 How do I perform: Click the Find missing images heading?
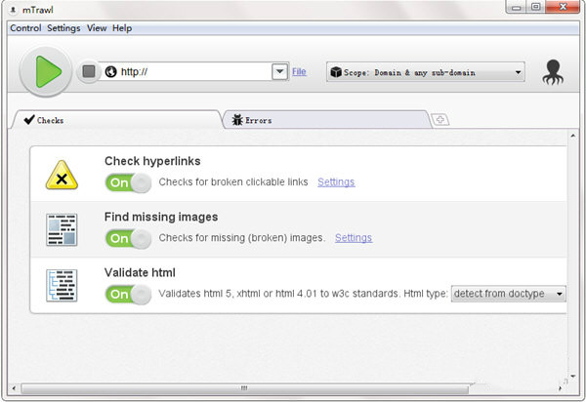(161, 217)
